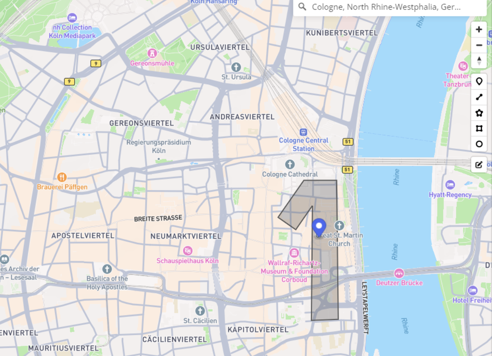Screen dimensions: 492x356
Task: Zoom in with the plus button
Action: 479,29
